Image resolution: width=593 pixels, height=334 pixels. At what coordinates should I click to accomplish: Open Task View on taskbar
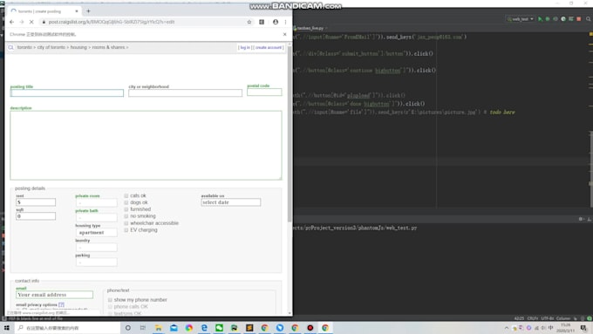(x=143, y=328)
